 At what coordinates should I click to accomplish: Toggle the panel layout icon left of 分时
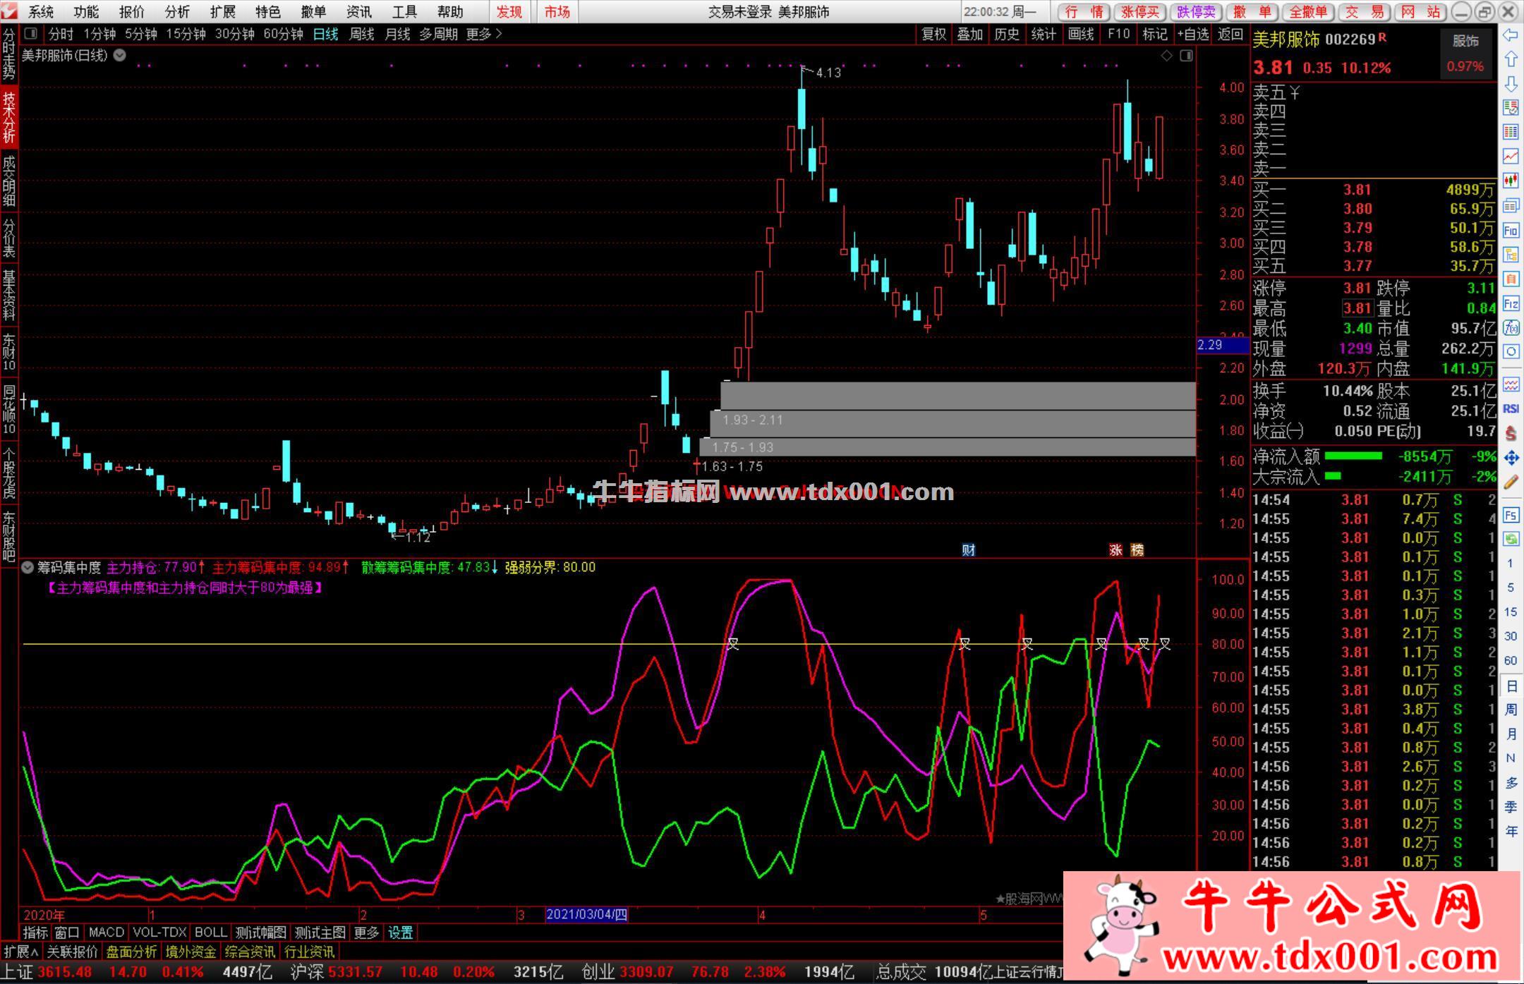coord(30,33)
